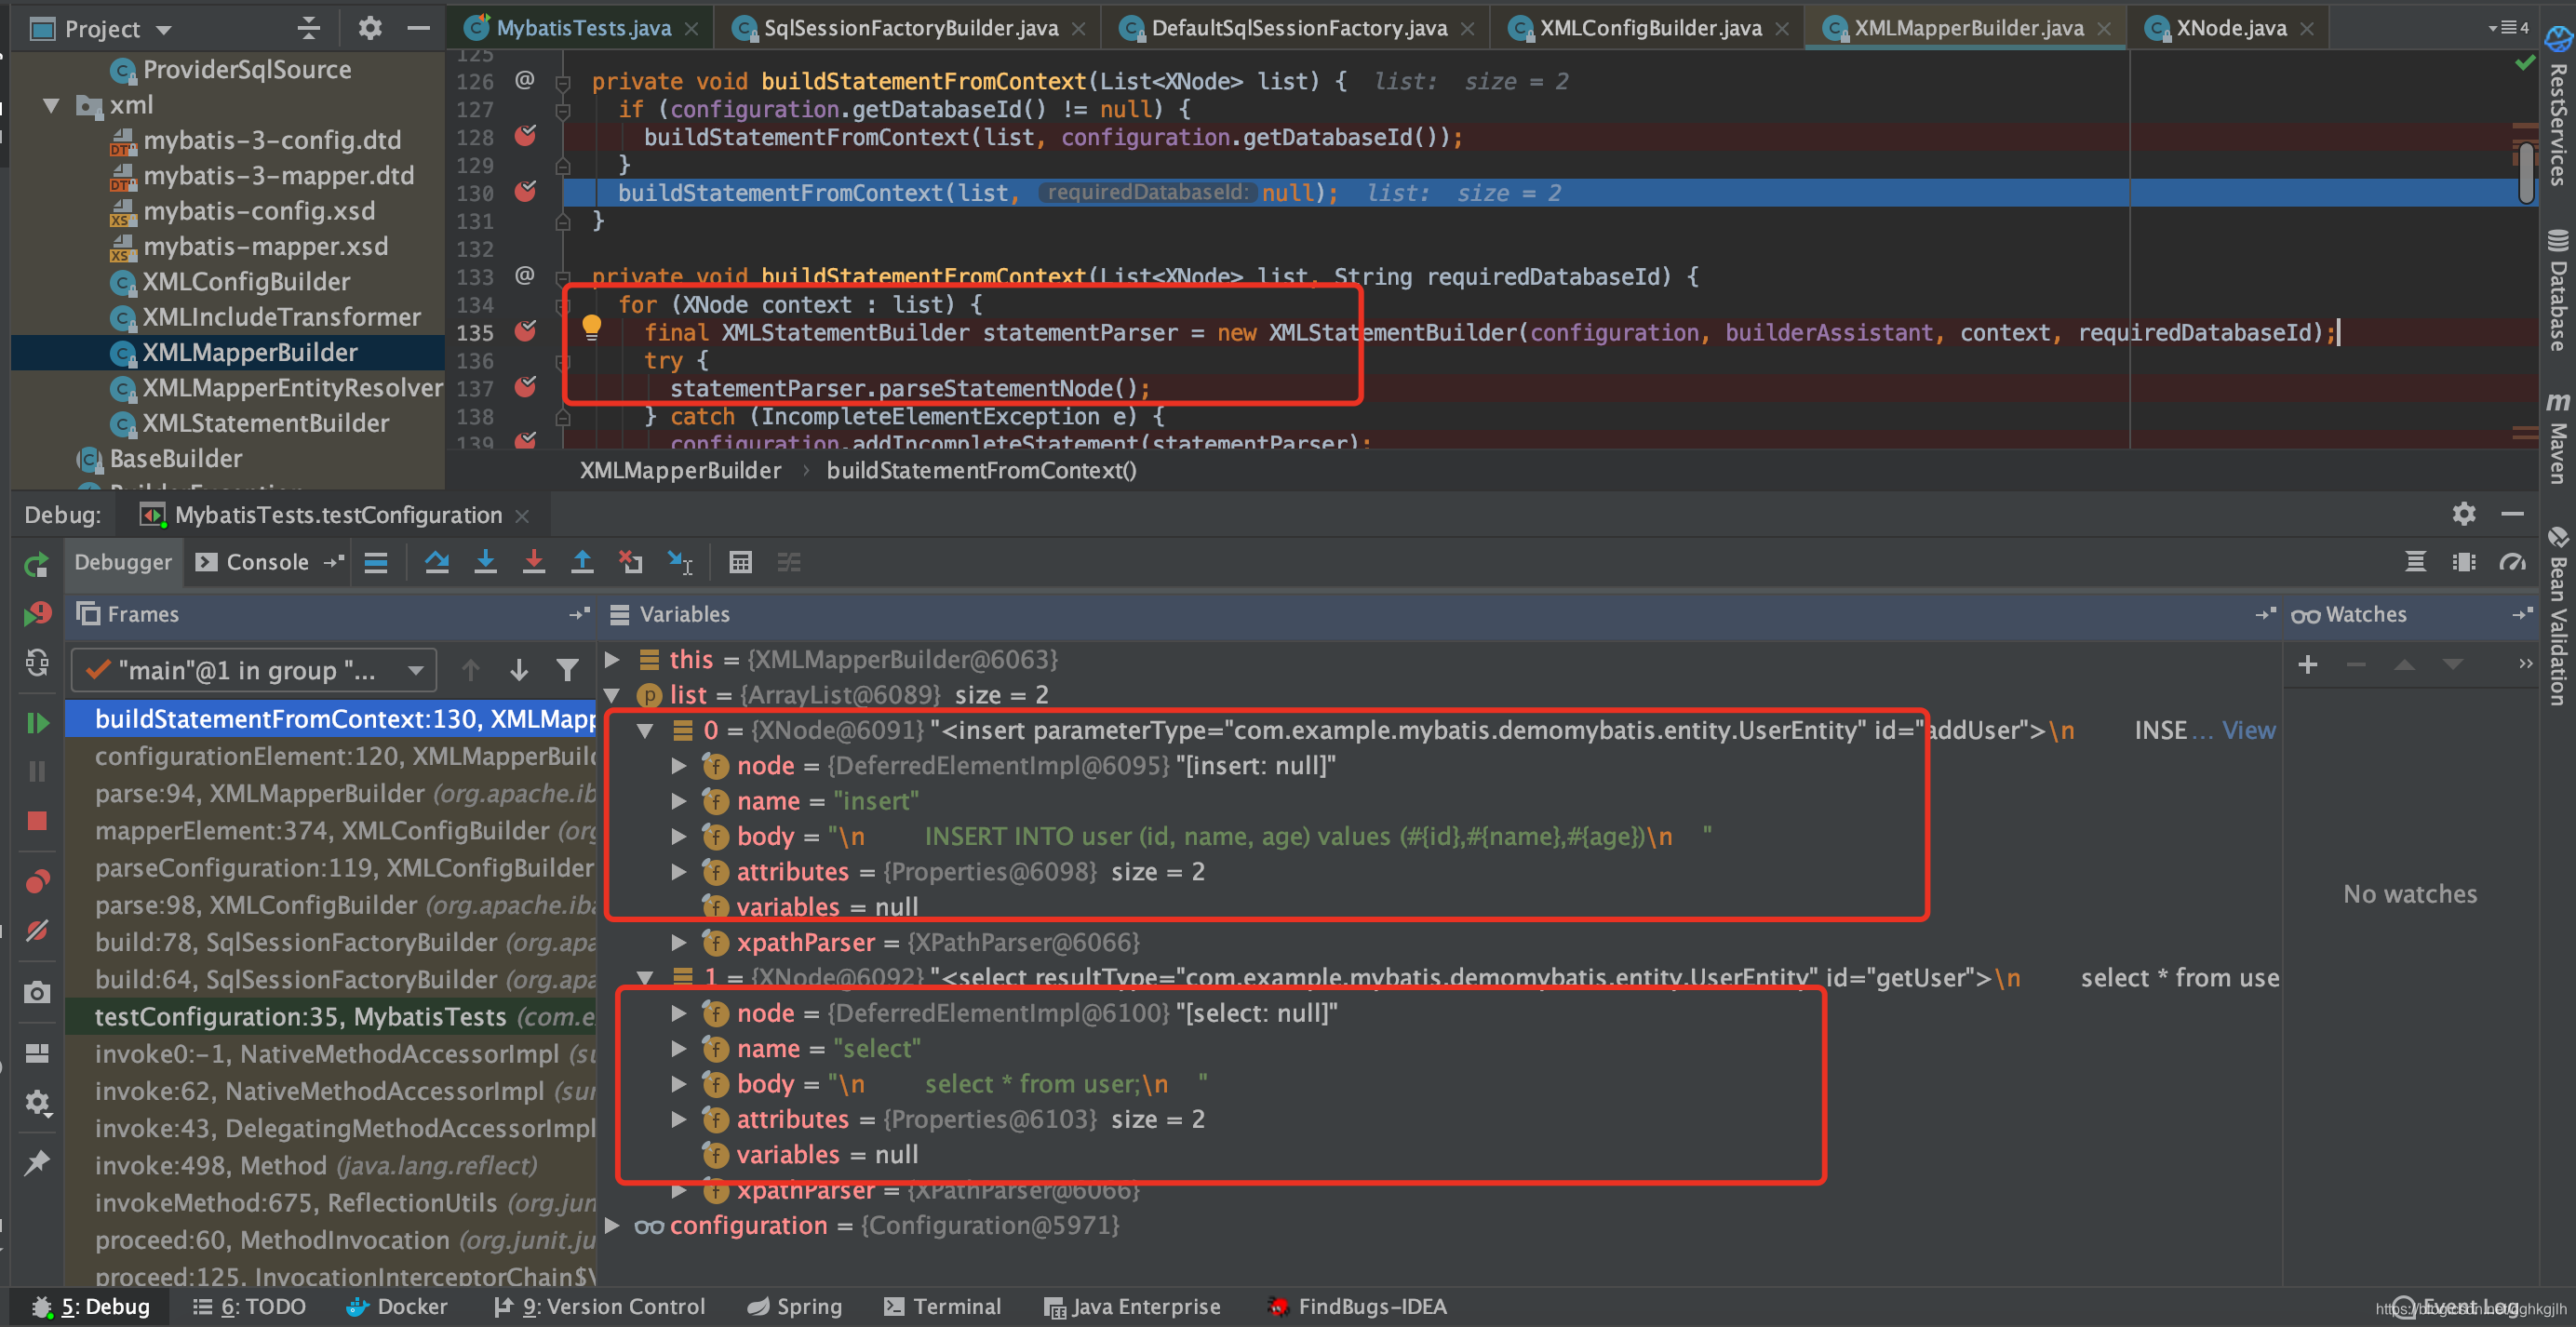Screen dimensions: 2576x1327
Task: Expand body field of select XNode
Action: (x=679, y=1084)
